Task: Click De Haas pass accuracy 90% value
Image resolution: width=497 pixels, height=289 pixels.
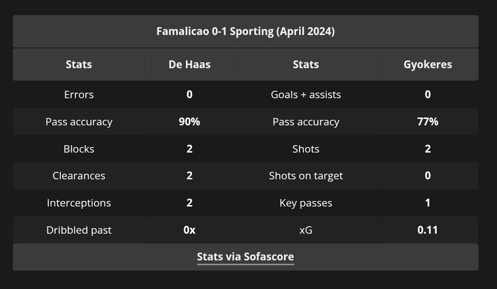Action: [189, 122]
